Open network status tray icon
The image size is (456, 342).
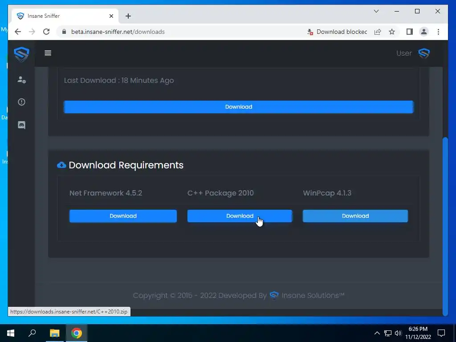(388, 333)
